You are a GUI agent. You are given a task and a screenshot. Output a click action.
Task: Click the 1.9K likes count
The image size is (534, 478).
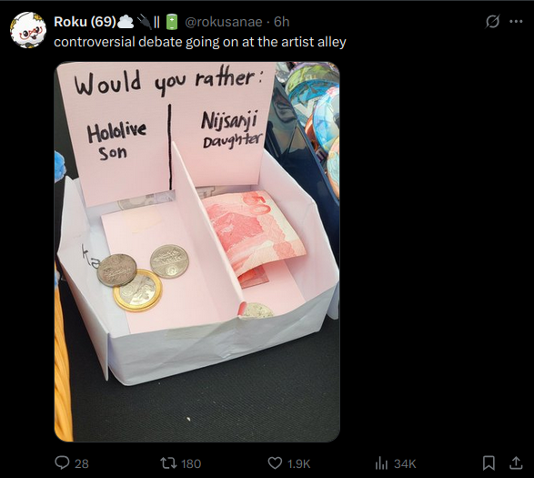[x=298, y=463]
